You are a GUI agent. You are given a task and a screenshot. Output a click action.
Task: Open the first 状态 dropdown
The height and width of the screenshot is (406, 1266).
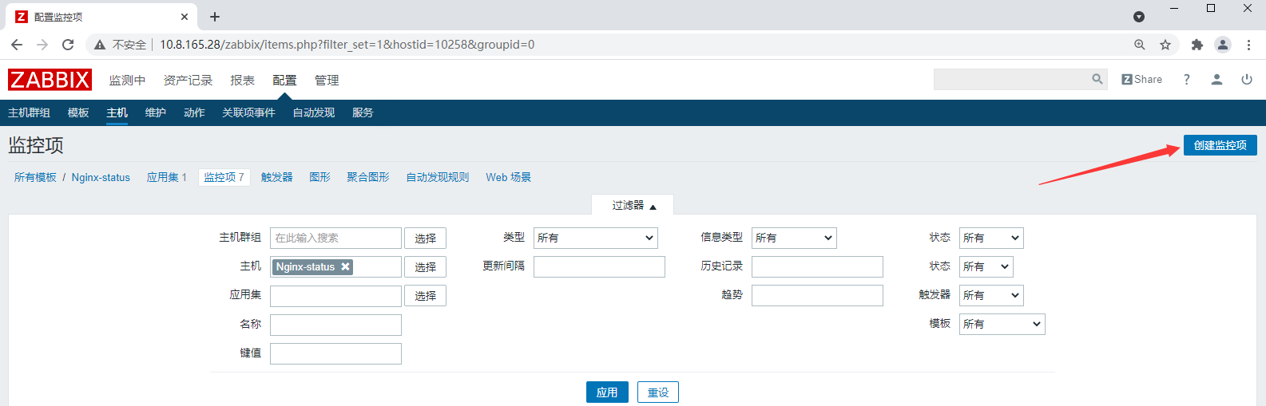coord(991,238)
